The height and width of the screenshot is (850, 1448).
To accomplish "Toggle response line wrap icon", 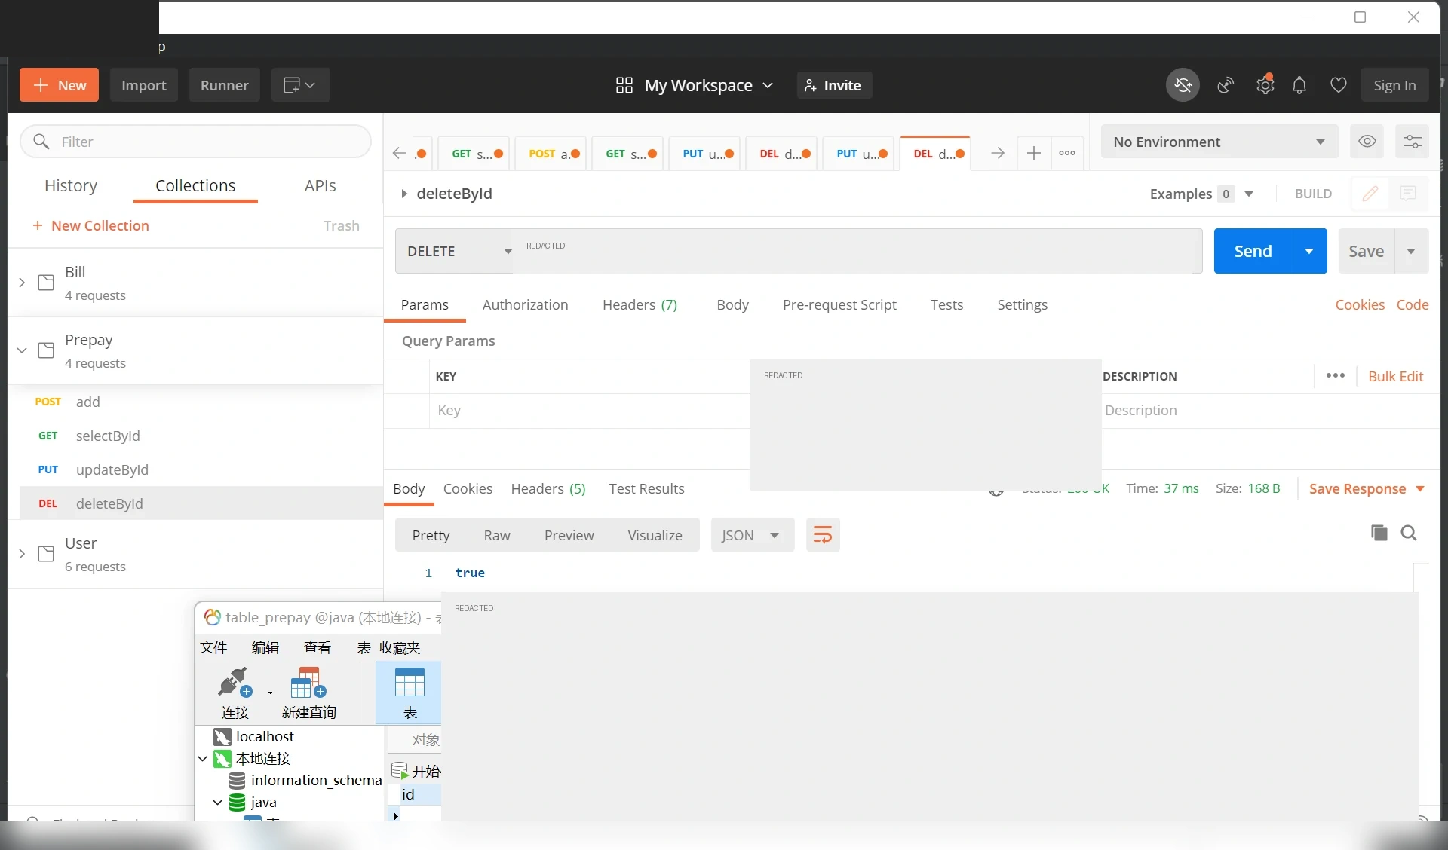I will point(823,535).
